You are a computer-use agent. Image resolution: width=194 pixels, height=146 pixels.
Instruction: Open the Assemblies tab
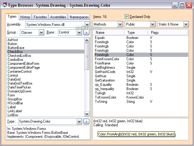click(58, 17)
